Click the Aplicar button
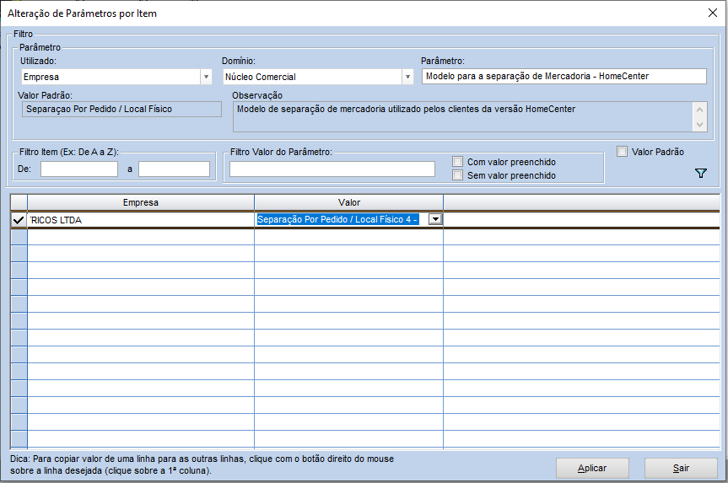The height and width of the screenshot is (483, 728). (592, 468)
